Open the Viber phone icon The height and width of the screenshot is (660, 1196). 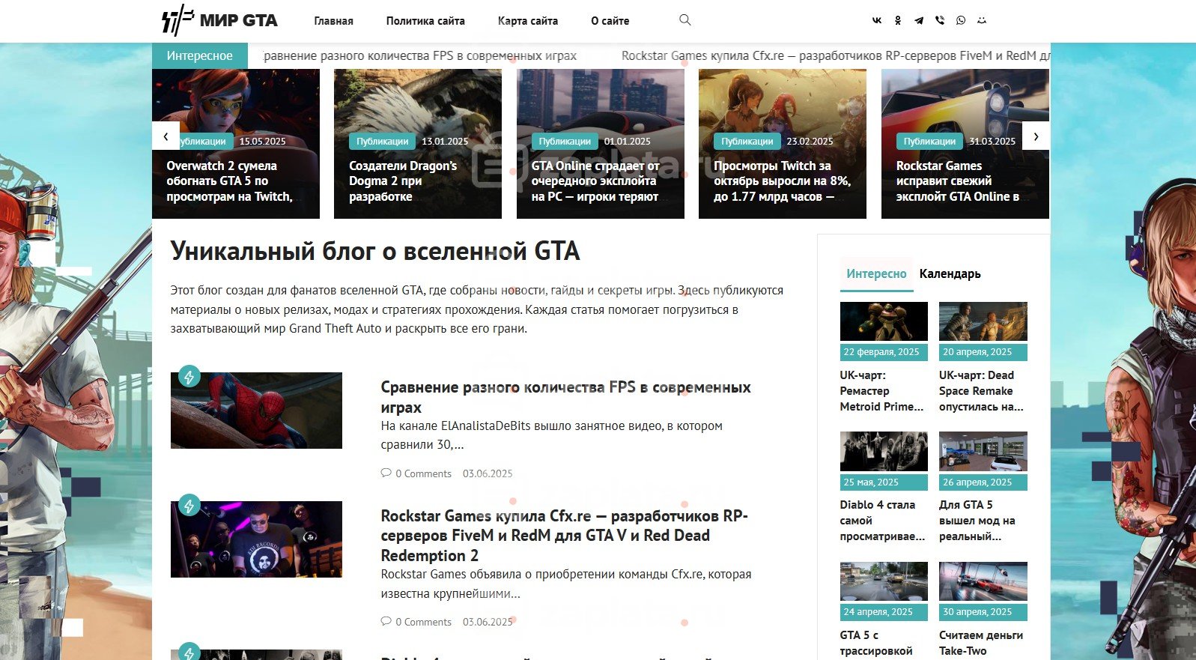pyautogui.click(x=940, y=21)
